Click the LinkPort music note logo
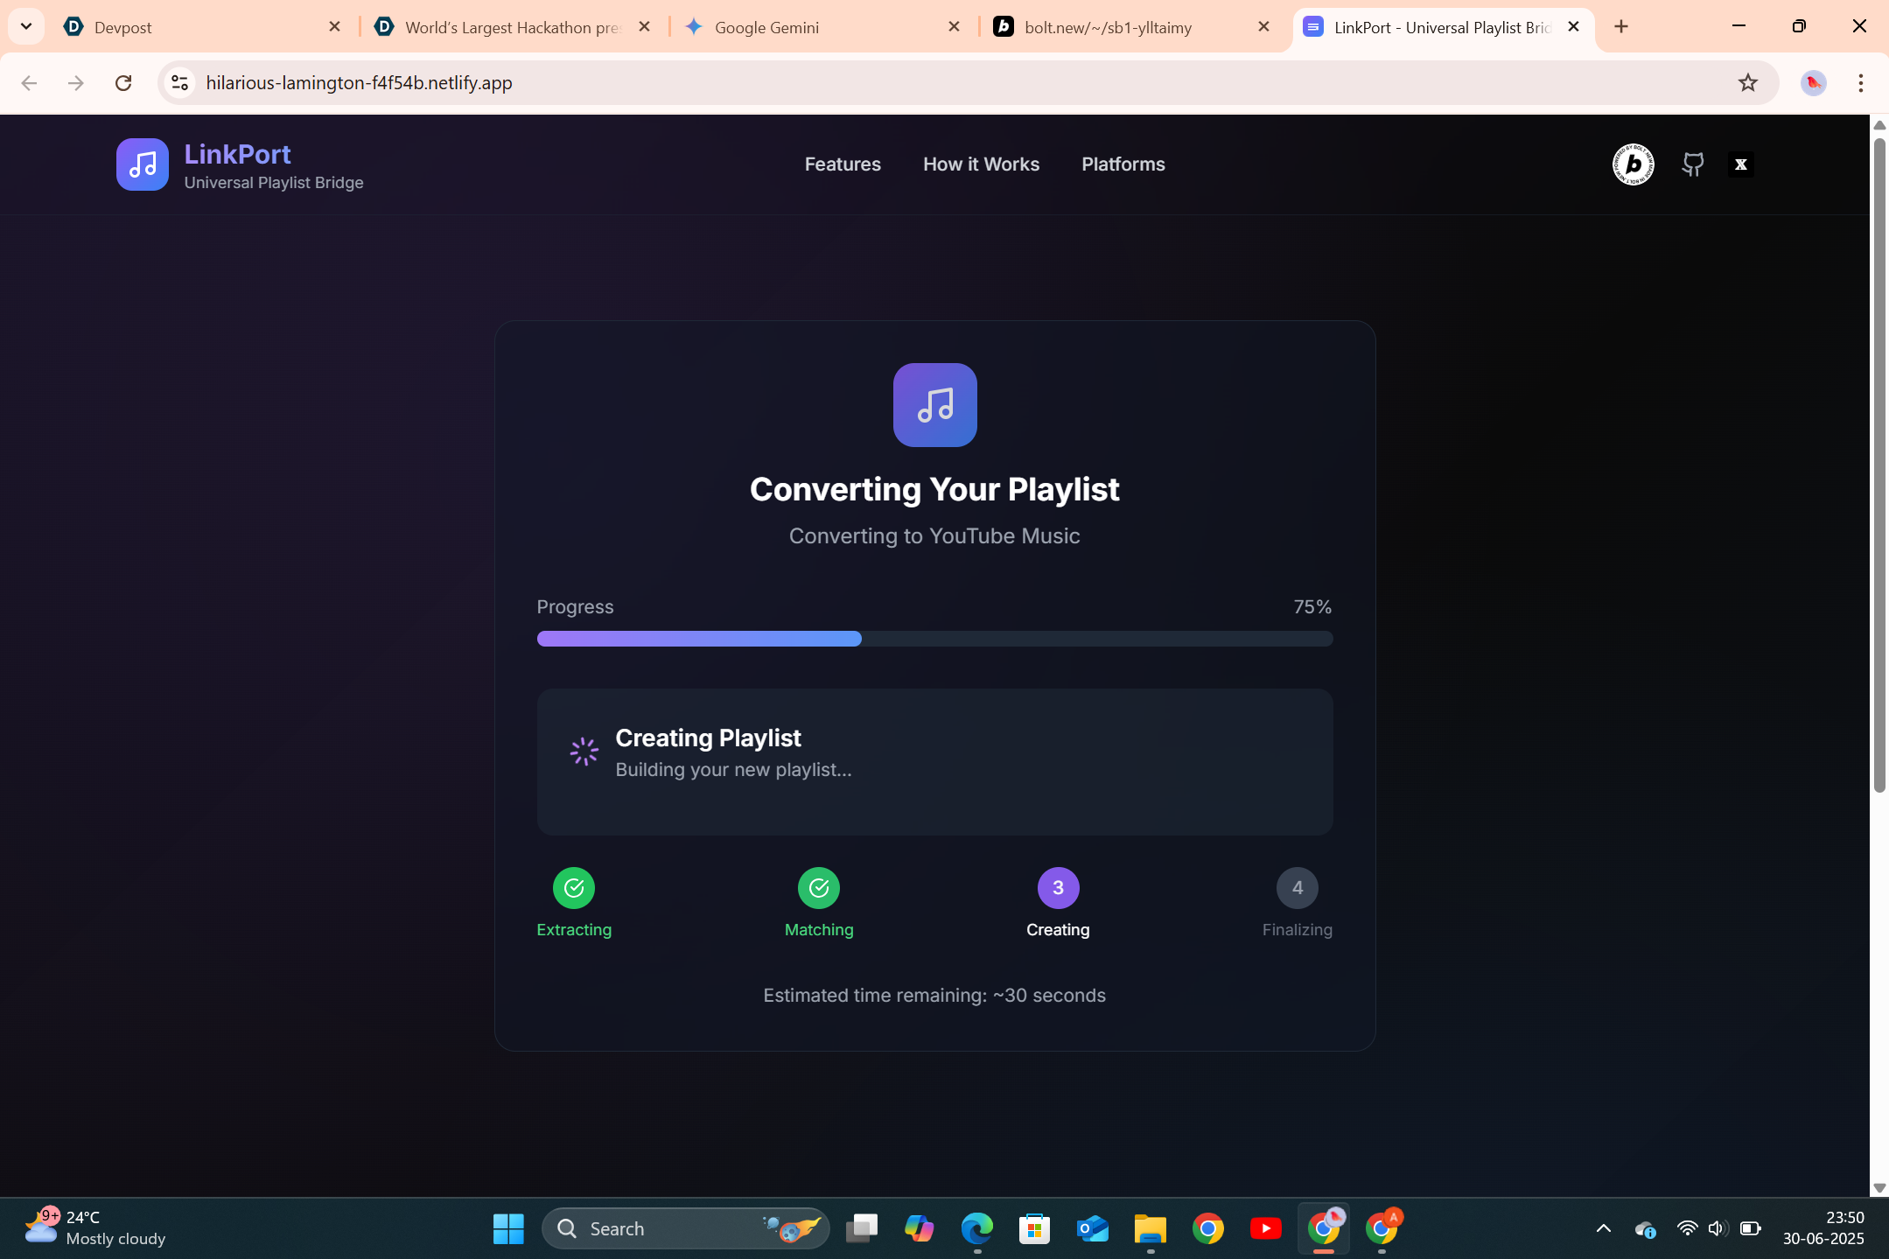This screenshot has width=1889, height=1259. click(x=142, y=164)
